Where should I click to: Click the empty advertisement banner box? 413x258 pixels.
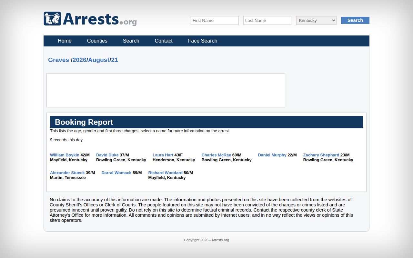point(166,90)
